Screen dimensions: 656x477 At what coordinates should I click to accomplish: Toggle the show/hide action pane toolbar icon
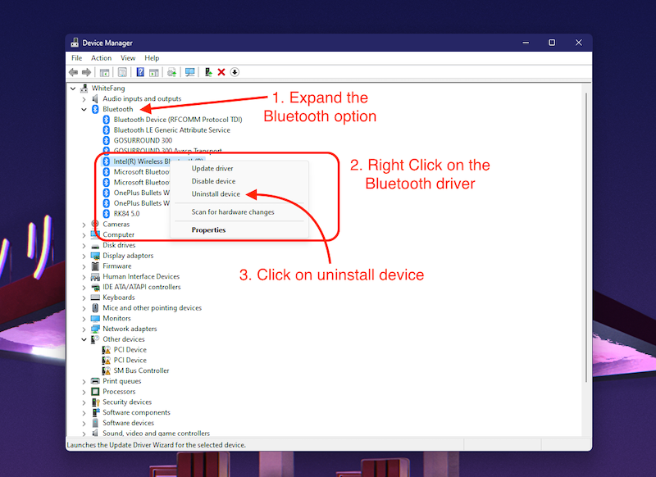tap(154, 72)
